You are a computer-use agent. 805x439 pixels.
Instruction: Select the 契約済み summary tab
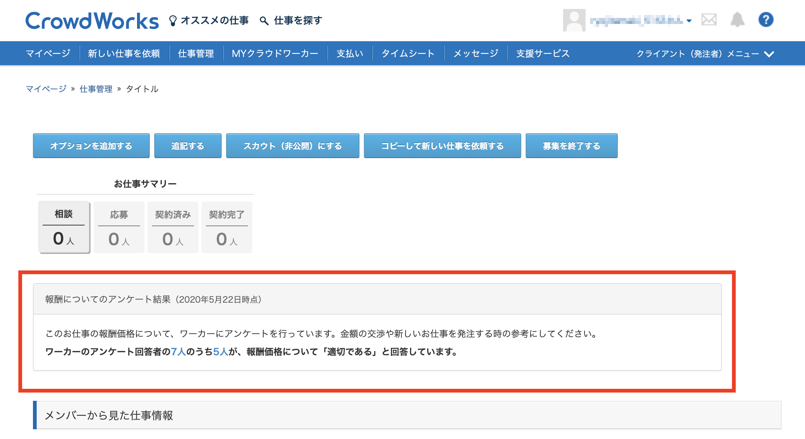tap(173, 227)
